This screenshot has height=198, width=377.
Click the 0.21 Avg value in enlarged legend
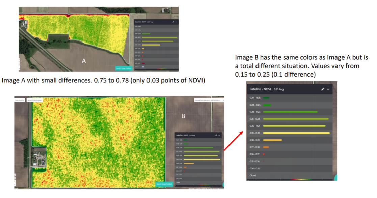click(x=279, y=89)
